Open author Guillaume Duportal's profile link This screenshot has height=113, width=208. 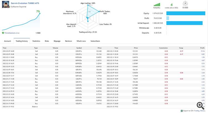[x=18, y=7]
